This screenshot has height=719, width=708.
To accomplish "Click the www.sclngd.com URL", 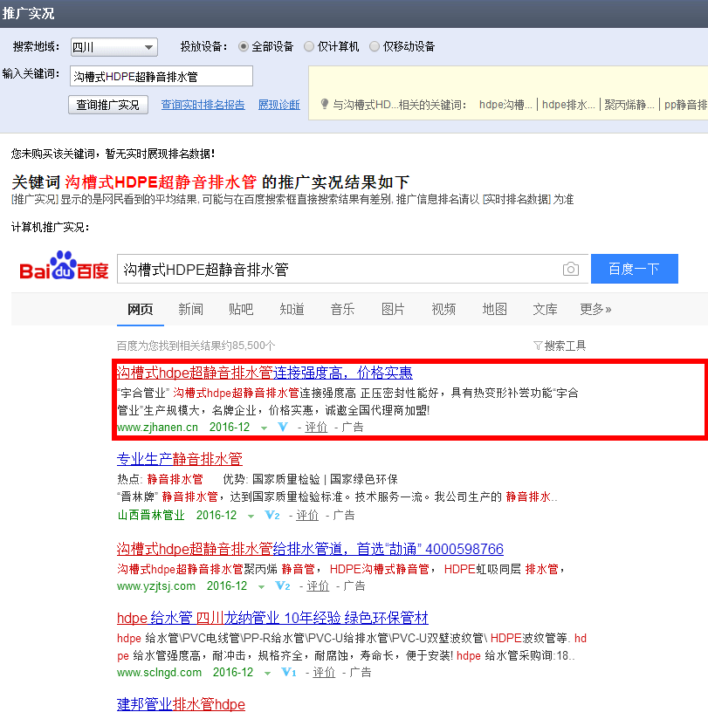I will pos(159,672).
